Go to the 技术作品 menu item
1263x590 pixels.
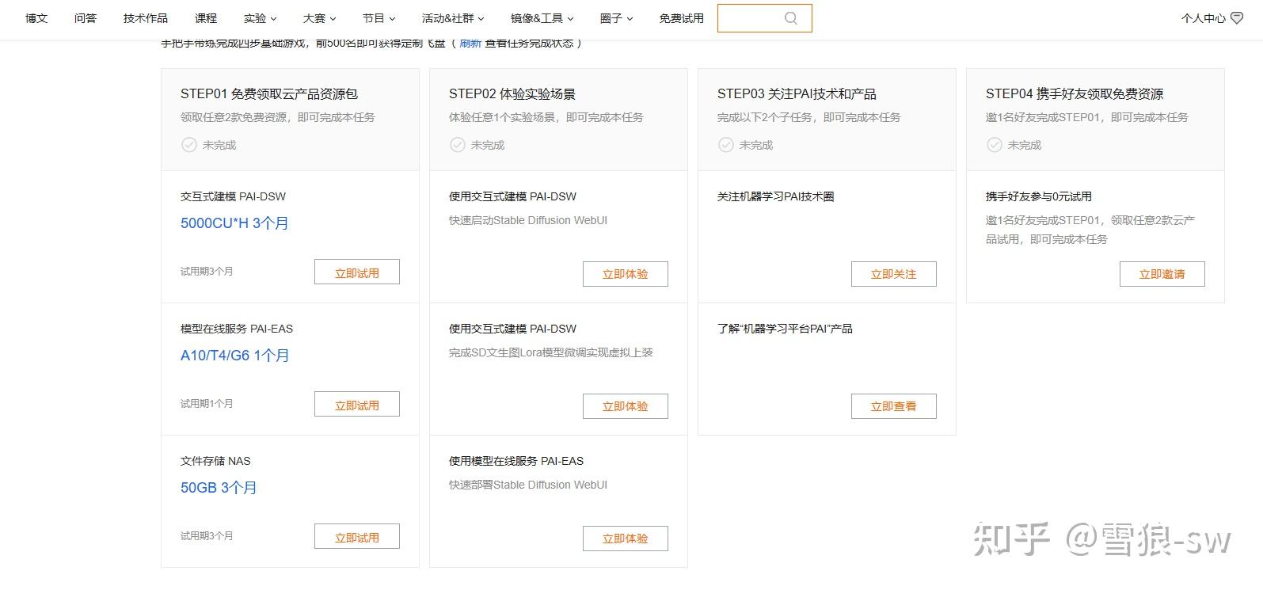tap(146, 18)
